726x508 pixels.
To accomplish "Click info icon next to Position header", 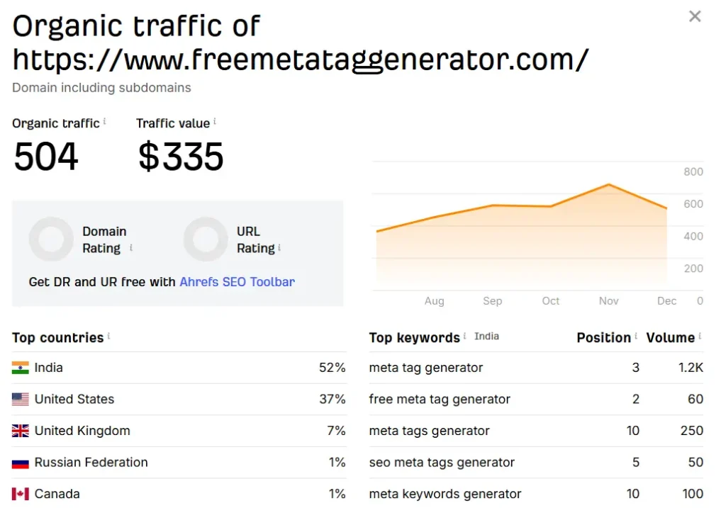I will click(x=636, y=337).
